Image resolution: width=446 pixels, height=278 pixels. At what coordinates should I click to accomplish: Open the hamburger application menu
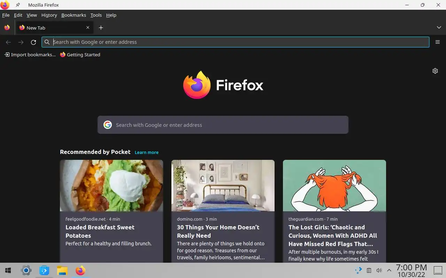tap(438, 42)
